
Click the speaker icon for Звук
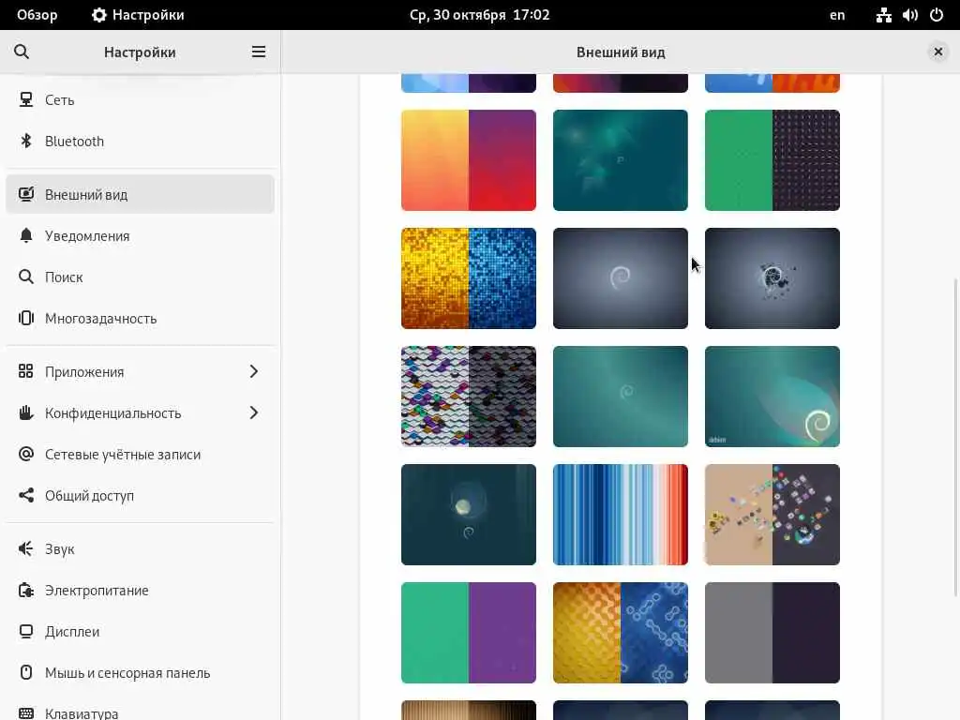(25, 548)
